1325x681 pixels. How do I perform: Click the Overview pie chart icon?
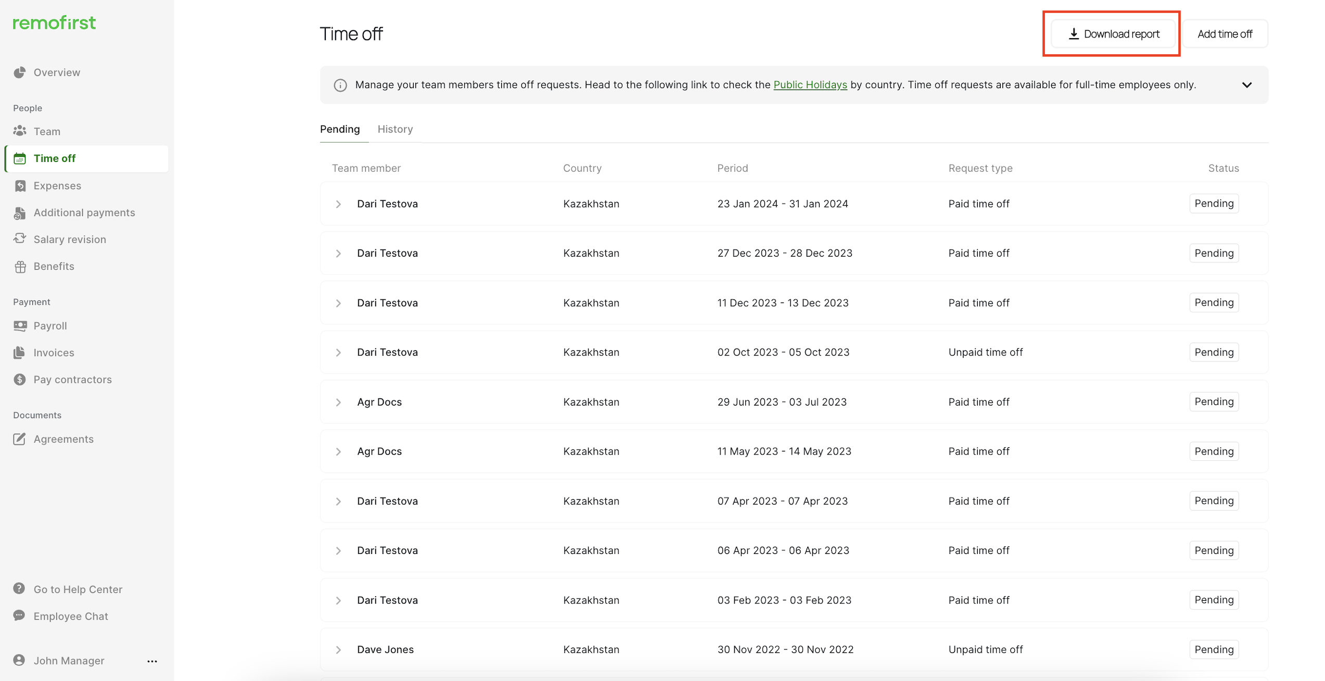(x=20, y=72)
